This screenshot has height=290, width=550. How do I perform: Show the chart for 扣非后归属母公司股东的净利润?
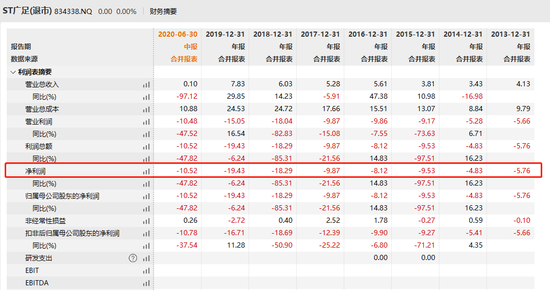(146, 233)
